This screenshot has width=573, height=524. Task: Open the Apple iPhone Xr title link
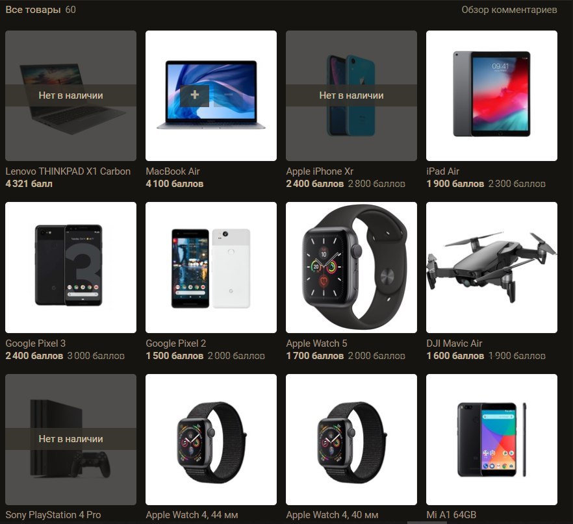pos(320,171)
